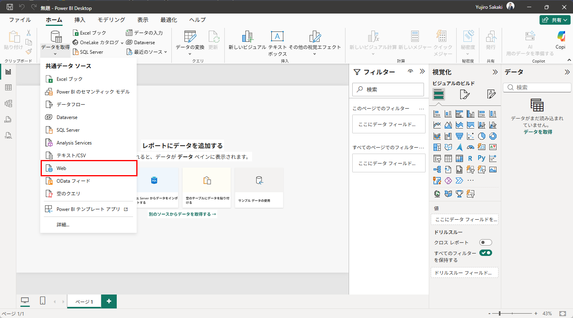
Task: Select the Python visual icon
Action: 482,158
